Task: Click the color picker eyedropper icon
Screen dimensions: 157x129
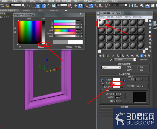Action: point(20,47)
